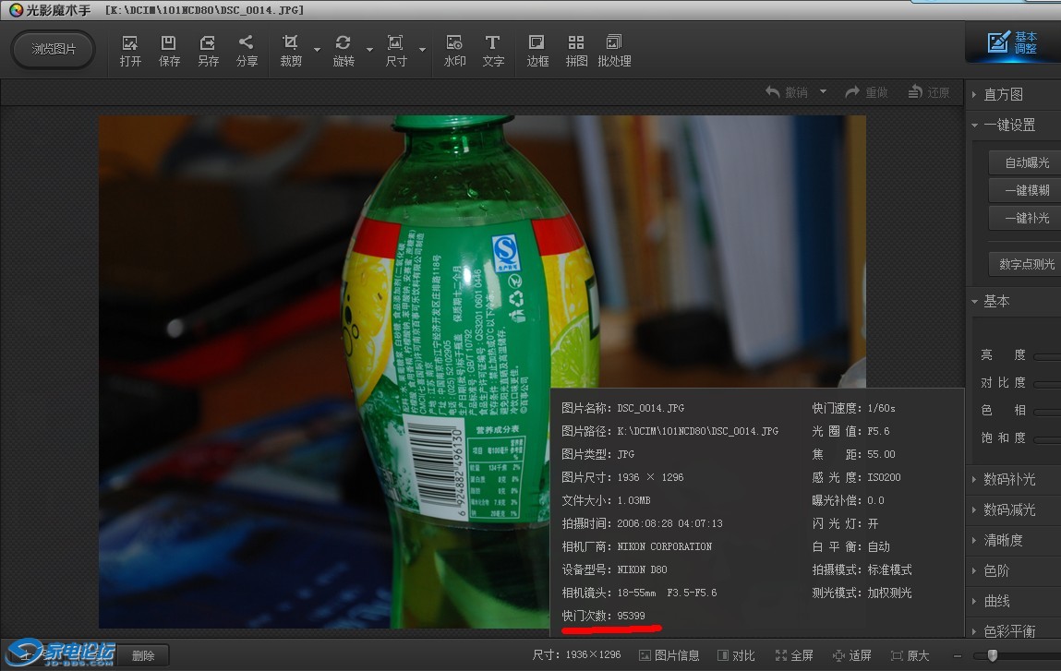Launch 批处理 batch processing
The image size is (1061, 671).
pos(613,49)
